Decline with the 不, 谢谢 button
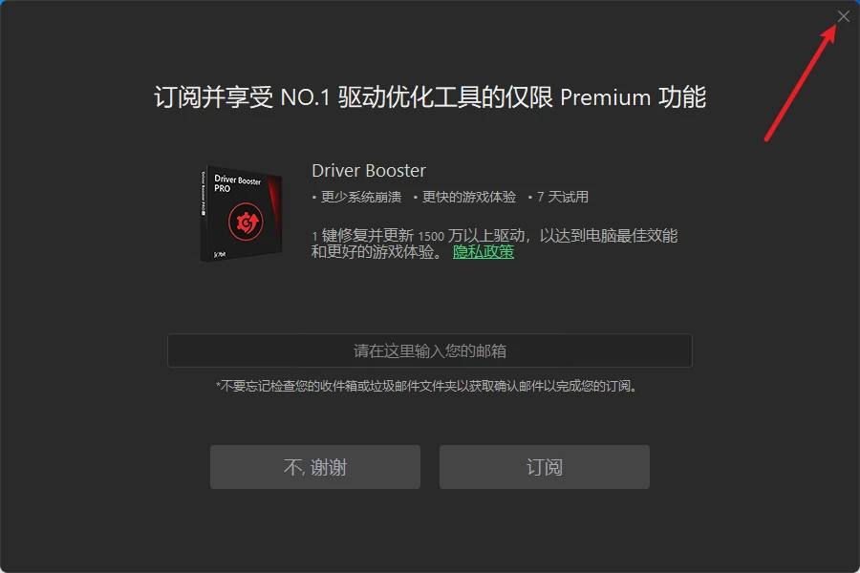This screenshot has height=573, width=860. [314, 467]
